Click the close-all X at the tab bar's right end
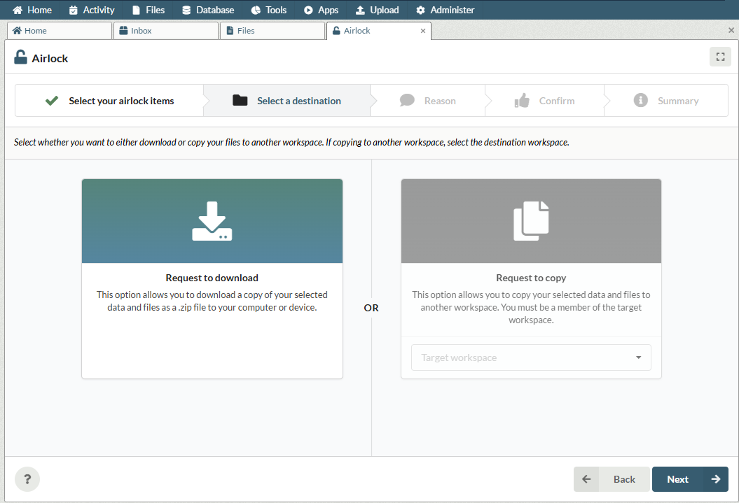The image size is (739, 503). pyautogui.click(x=731, y=31)
